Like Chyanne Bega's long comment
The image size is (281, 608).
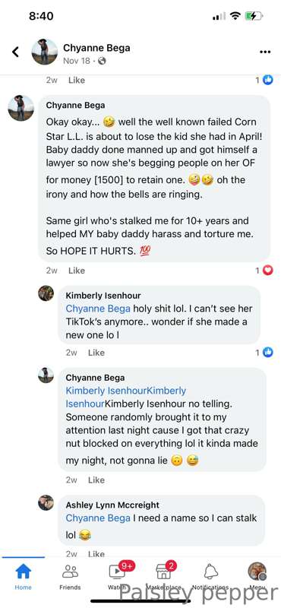[x=77, y=271]
